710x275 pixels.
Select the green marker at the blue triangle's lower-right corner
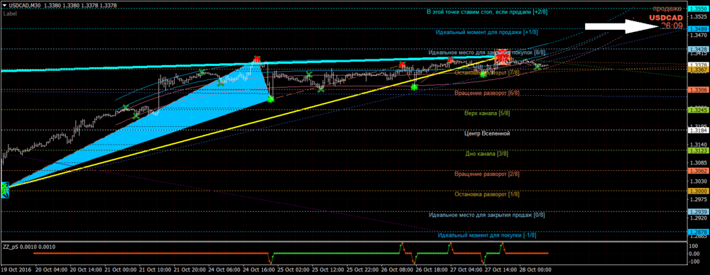click(x=271, y=99)
